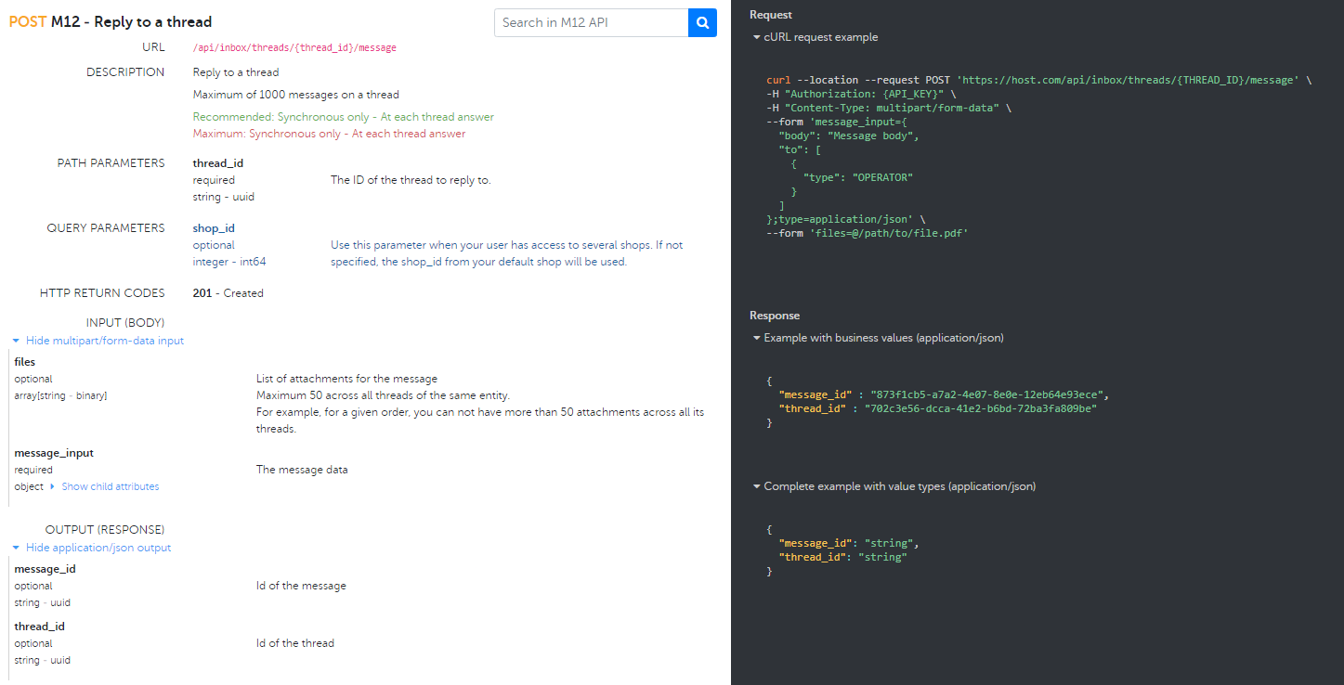The image size is (1344, 685).
Task: Click the files=@/path/to/file.pdf form line
Action: (868, 234)
